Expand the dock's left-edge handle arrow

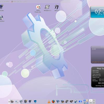tap(9, 102)
